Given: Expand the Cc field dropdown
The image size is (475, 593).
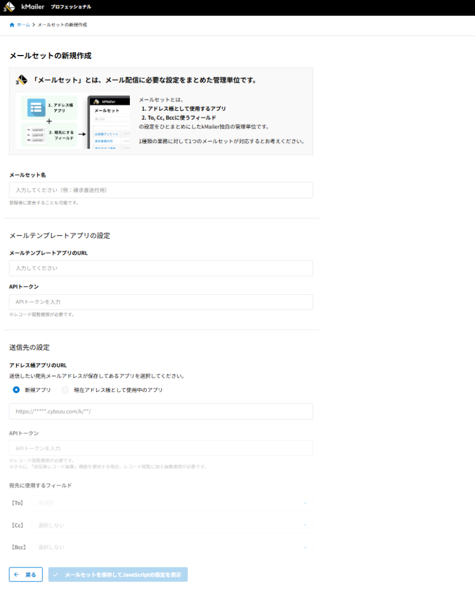Looking at the screenshot, I should (171, 525).
